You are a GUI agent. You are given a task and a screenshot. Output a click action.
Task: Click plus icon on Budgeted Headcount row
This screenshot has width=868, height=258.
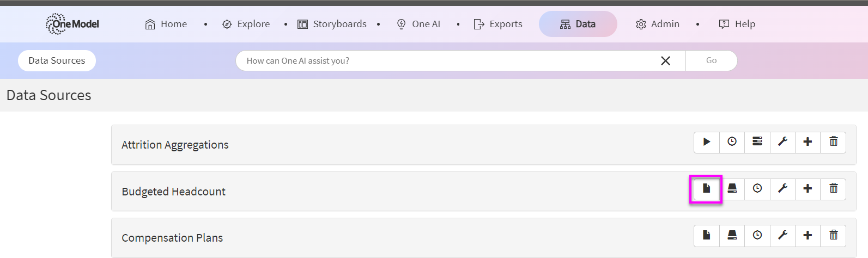point(808,189)
